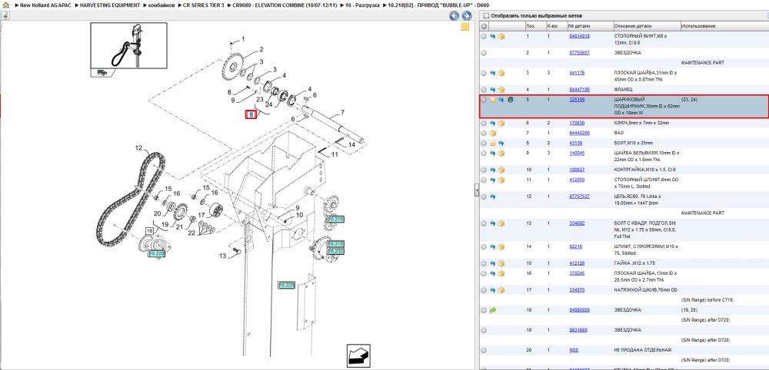Click the plus icon in row 9831669
Screen dimensions: 769x370
tap(484, 330)
